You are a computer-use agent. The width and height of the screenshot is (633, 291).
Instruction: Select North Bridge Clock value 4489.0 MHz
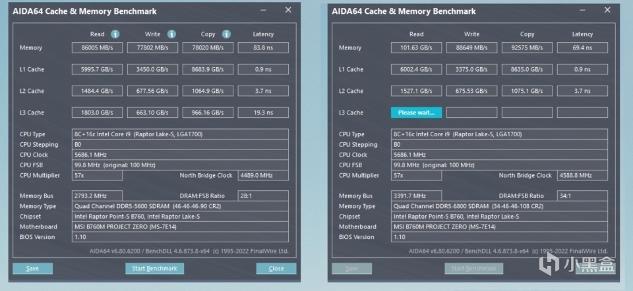point(263,175)
